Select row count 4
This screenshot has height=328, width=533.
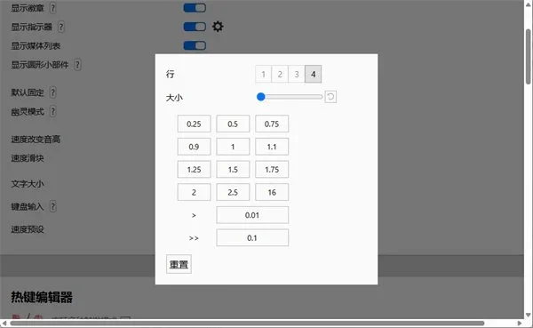click(x=313, y=74)
